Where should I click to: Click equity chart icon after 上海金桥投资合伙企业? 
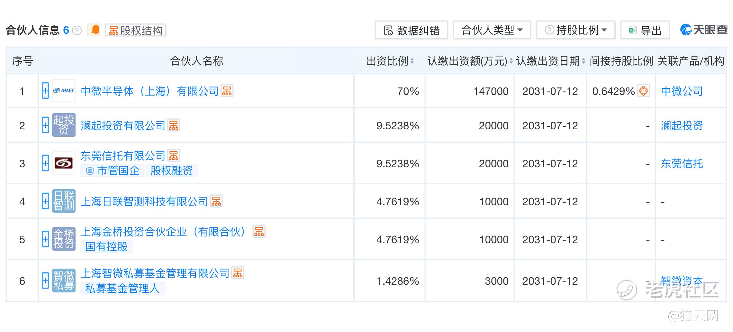click(x=259, y=231)
